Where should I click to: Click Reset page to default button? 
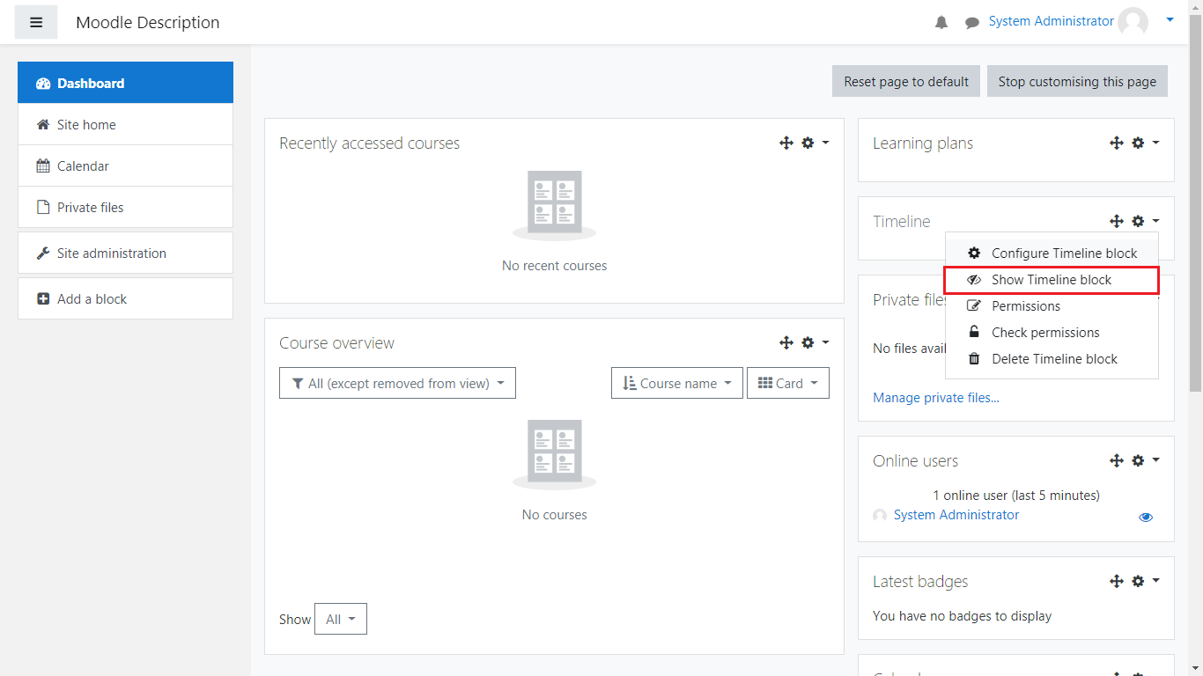[906, 82]
